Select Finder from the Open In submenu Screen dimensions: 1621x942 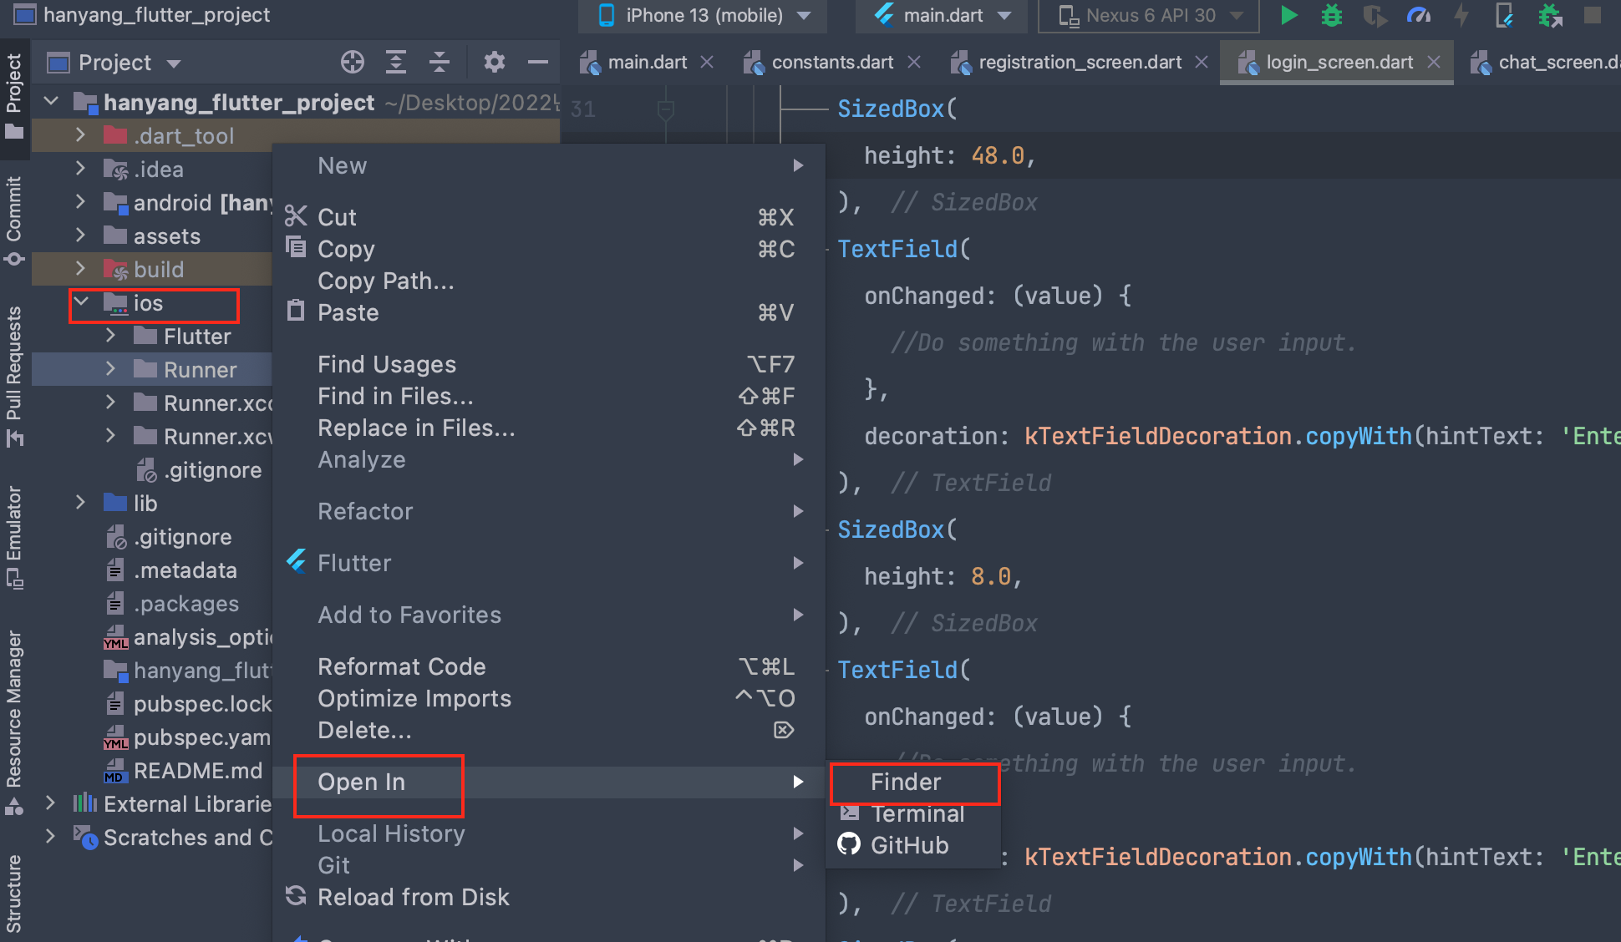(906, 782)
